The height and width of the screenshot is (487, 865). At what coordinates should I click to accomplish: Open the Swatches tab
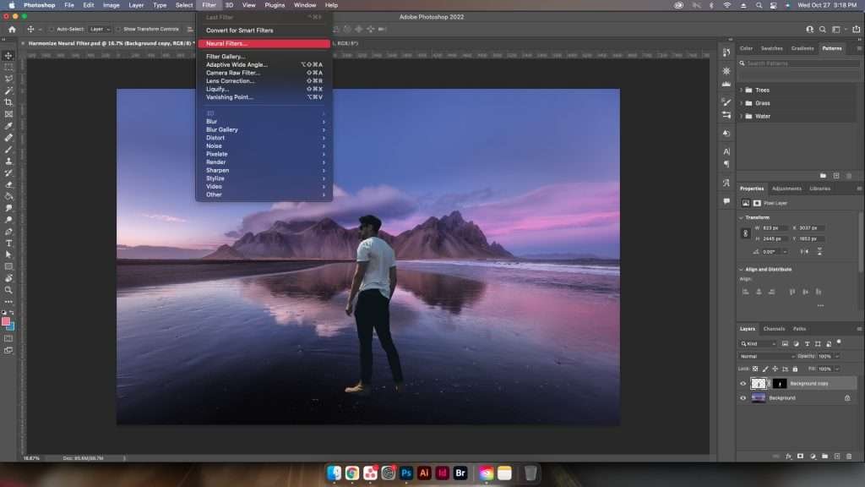coord(771,48)
